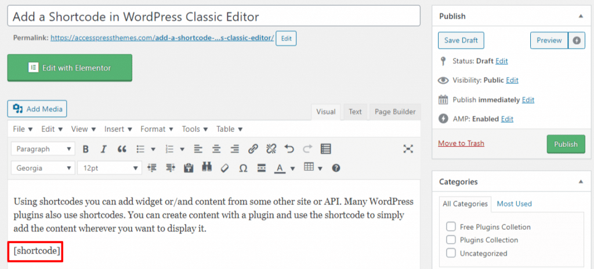Open the Edit menu in editor

click(52, 129)
